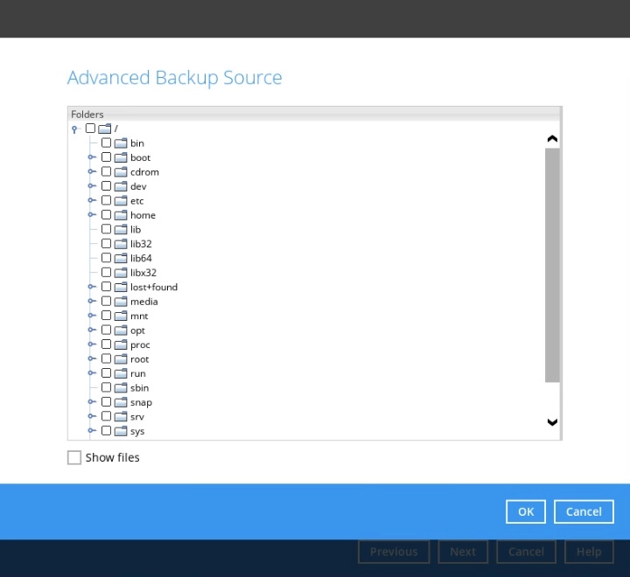Click the root folder icon
This screenshot has width=630, height=577.
tap(121, 359)
